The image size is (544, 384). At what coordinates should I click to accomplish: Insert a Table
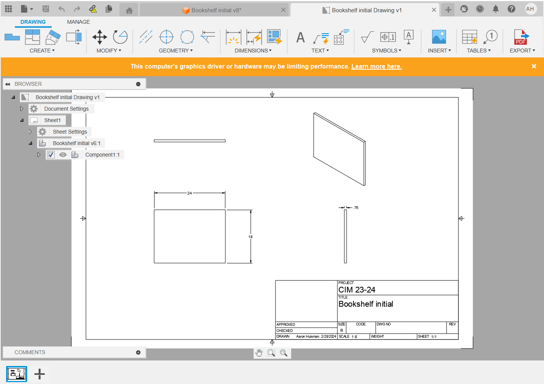469,37
